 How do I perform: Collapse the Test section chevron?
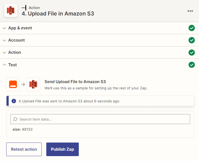pyautogui.click(x=4, y=65)
